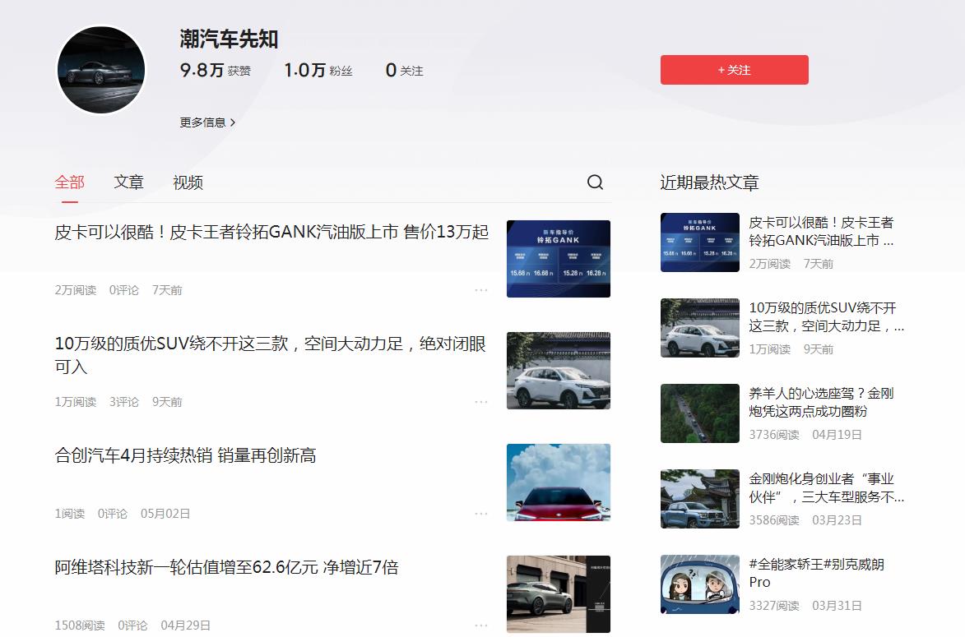Image resolution: width=965 pixels, height=637 pixels.
Task: Click 1508阅读 under 阿维塔科技 article
Action: [x=80, y=625]
